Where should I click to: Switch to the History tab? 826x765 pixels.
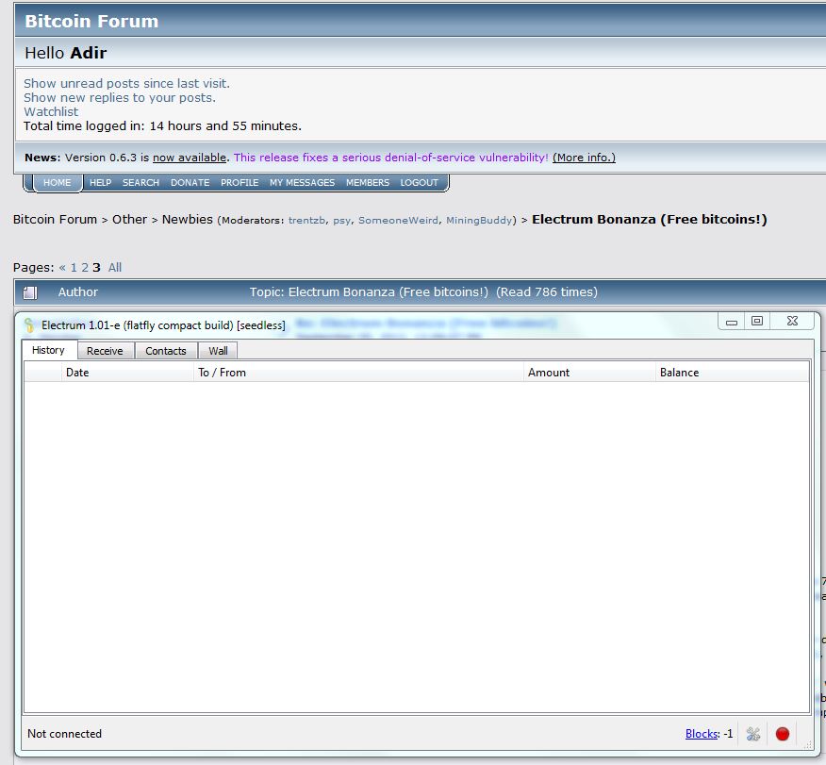(48, 350)
